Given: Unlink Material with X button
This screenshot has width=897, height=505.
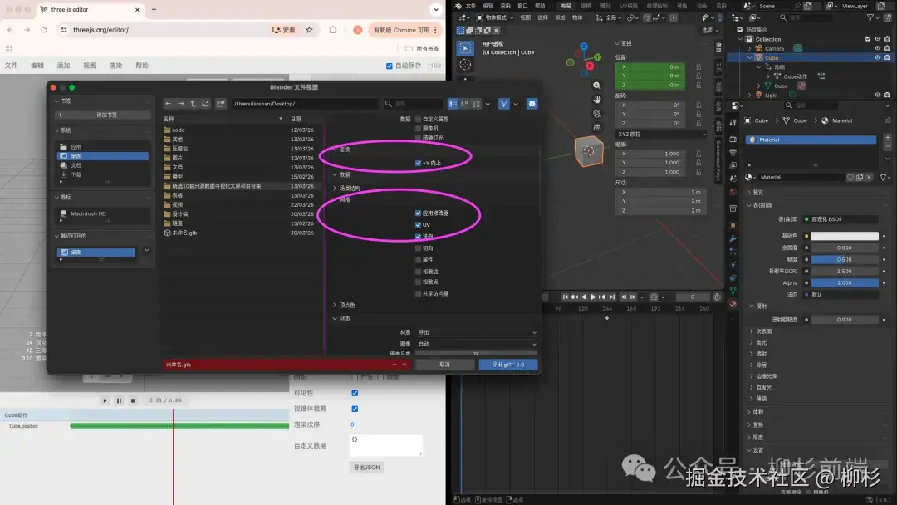Looking at the screenshot, I should click(x=869, y=177).
